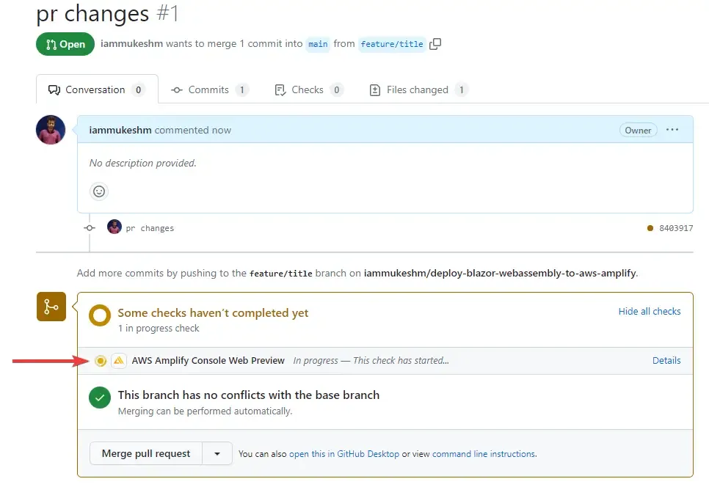This screenshot has height=487, width=709.
Task: Click the yellow in-progress check status indicator
Action: pos(101,360)
